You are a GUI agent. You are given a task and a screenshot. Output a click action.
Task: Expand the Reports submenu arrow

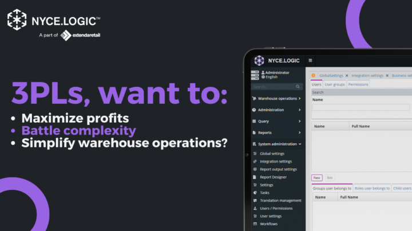(299, 133)
